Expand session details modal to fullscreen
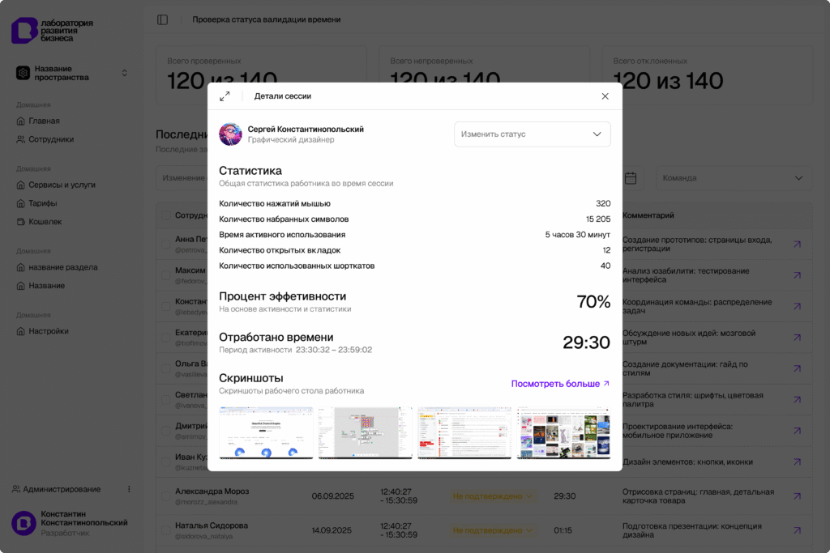830x553 pixels. (225, 96)
